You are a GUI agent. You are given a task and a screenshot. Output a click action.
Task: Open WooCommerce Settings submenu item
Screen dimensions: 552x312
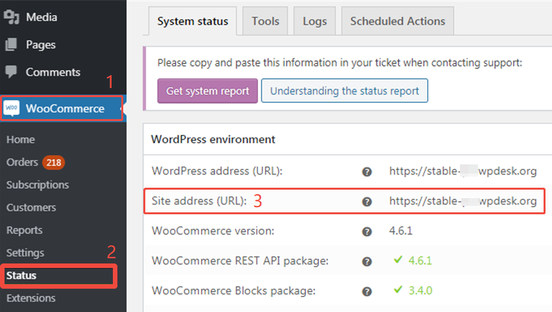[x=25, y=252]
